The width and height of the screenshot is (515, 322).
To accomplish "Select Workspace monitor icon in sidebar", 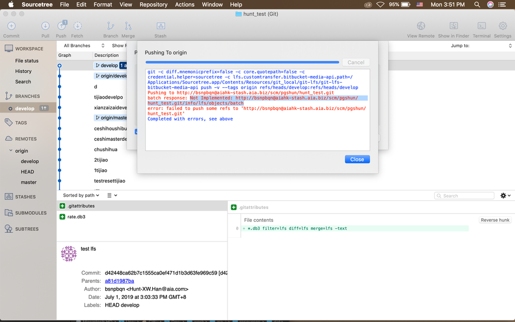I will [9, 49].
